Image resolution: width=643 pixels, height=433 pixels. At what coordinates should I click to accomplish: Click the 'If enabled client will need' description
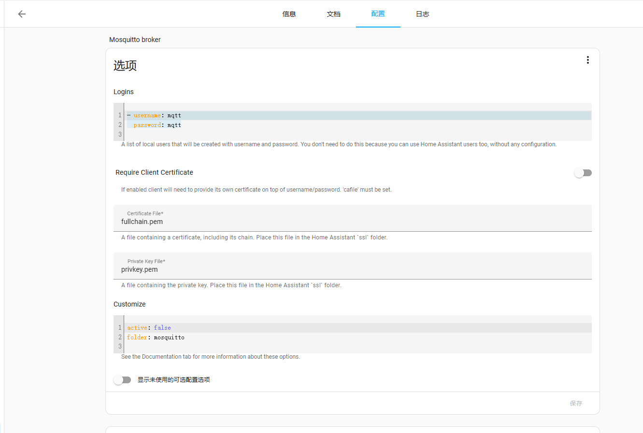(x=256, y=190)
